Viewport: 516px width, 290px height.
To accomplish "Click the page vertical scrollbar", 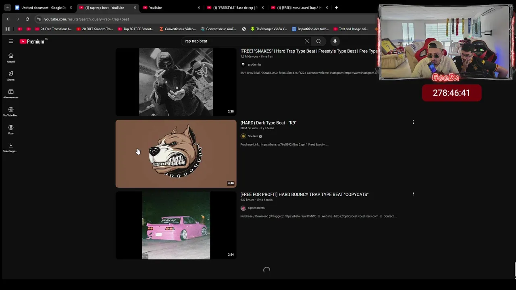I will click(514, 270).
